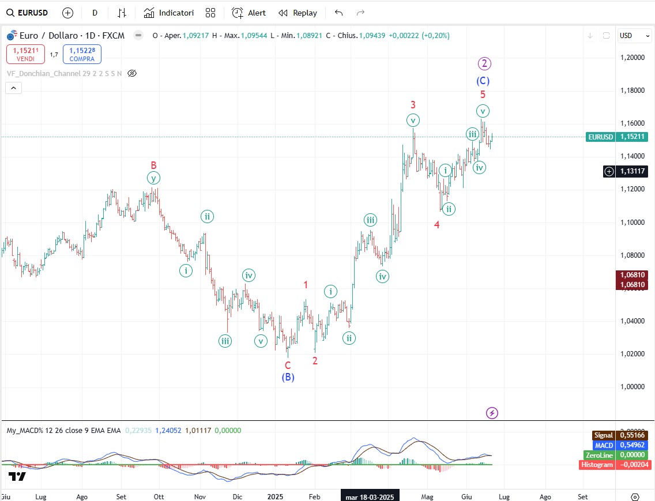Screen dimensions: 655x501
Task: Click the Euro/Dollar flag logo
Action: coord(12,36)
